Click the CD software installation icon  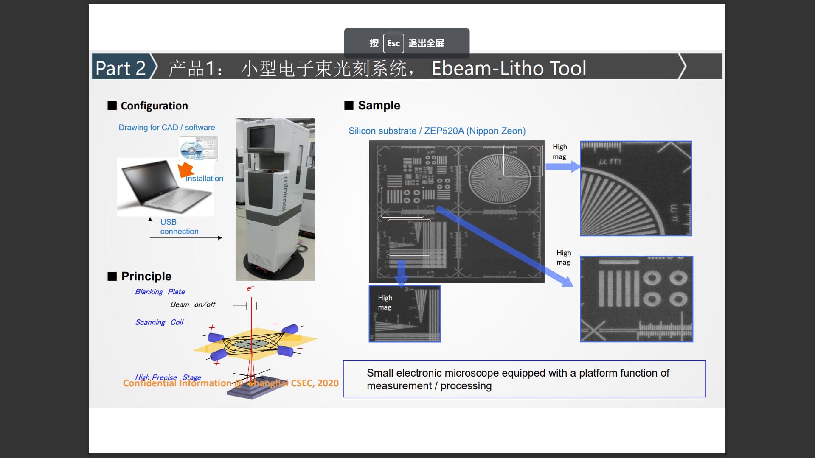[x=198, y=148]
